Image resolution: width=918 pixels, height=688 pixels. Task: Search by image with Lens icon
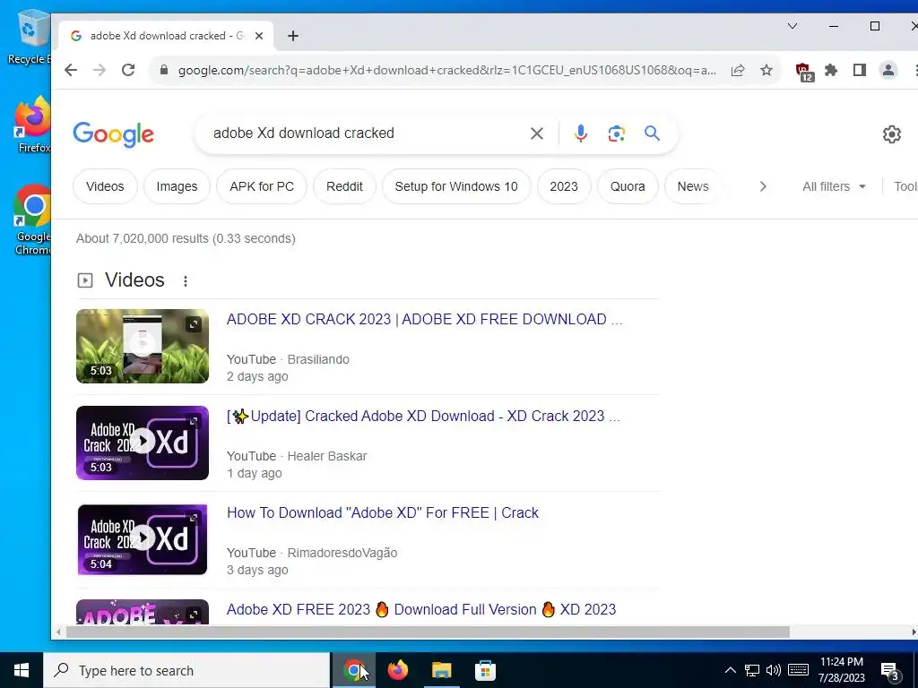[x=616, y=133]
